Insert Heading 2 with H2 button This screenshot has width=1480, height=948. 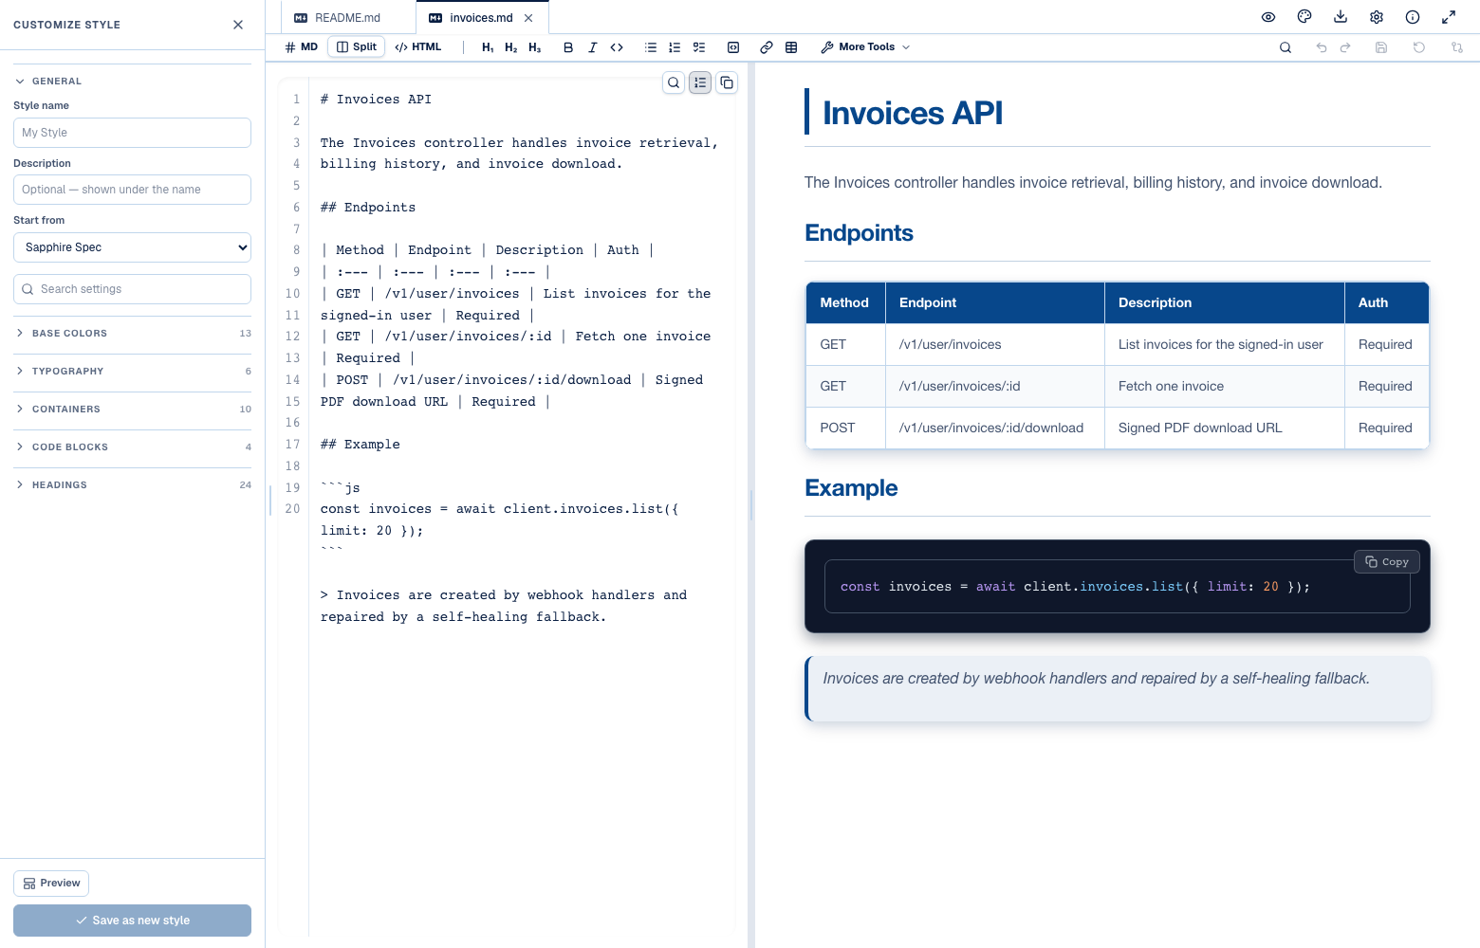click(x=511, y=47)
